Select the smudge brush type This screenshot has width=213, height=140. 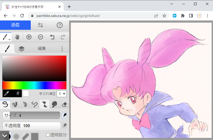pos(54,104)
